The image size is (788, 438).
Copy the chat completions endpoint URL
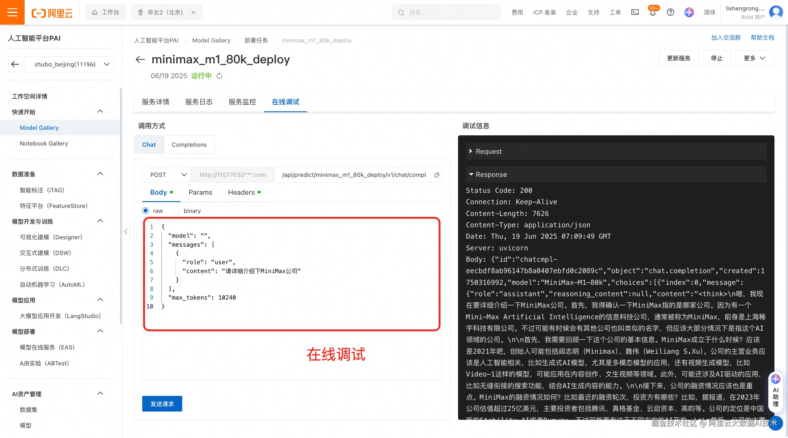[x=436, y=175]
